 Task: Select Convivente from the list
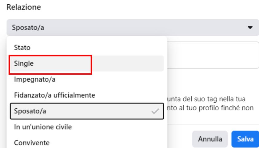tap(28, 142)
